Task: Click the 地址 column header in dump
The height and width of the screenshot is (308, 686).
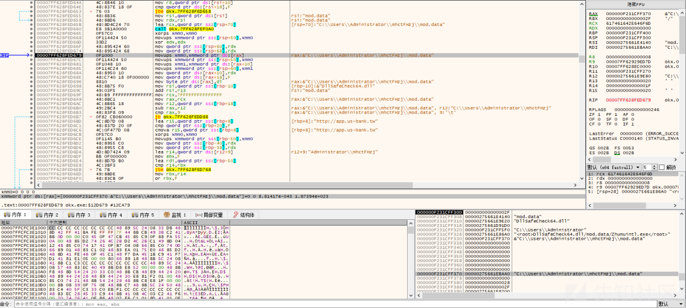Action: tap(24, 222)
